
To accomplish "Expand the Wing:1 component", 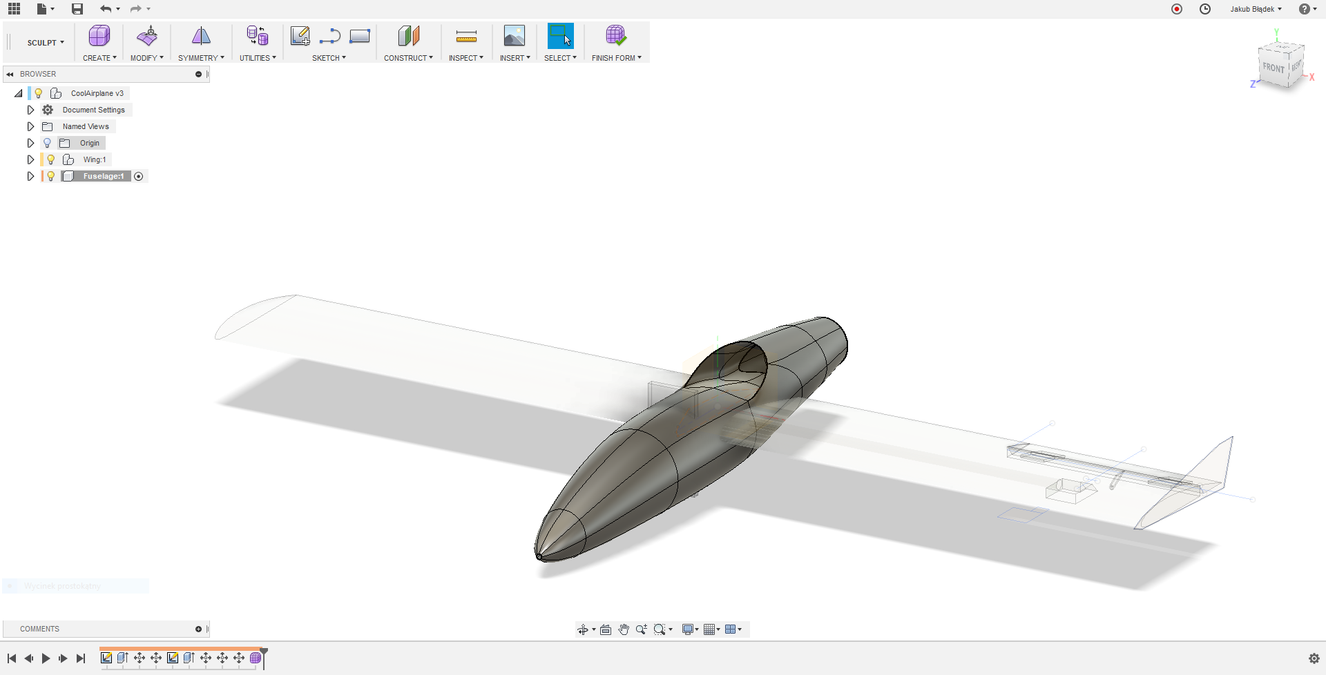I will click(30, 159).
